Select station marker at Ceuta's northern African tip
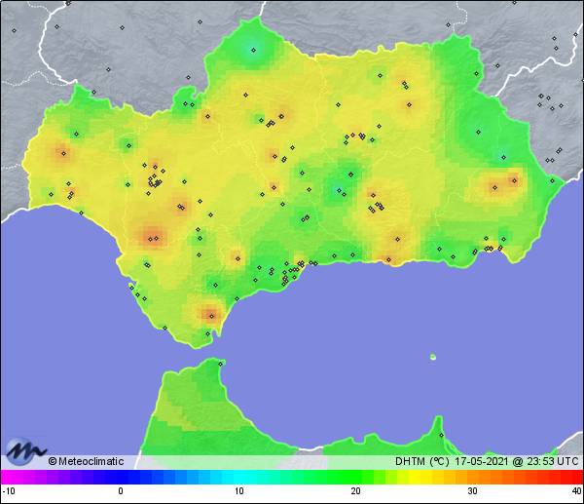The image size is (584, 504). point(221,364)
